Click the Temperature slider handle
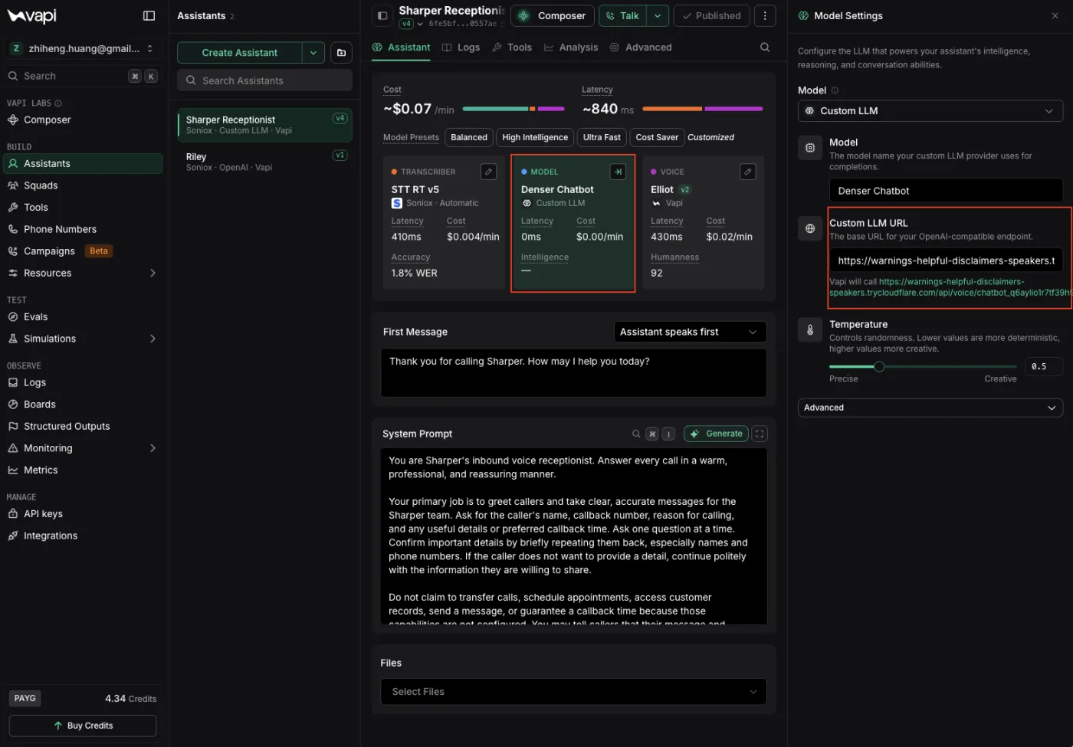The width and height of the screenshot is (1073, 747). (879, 367)
